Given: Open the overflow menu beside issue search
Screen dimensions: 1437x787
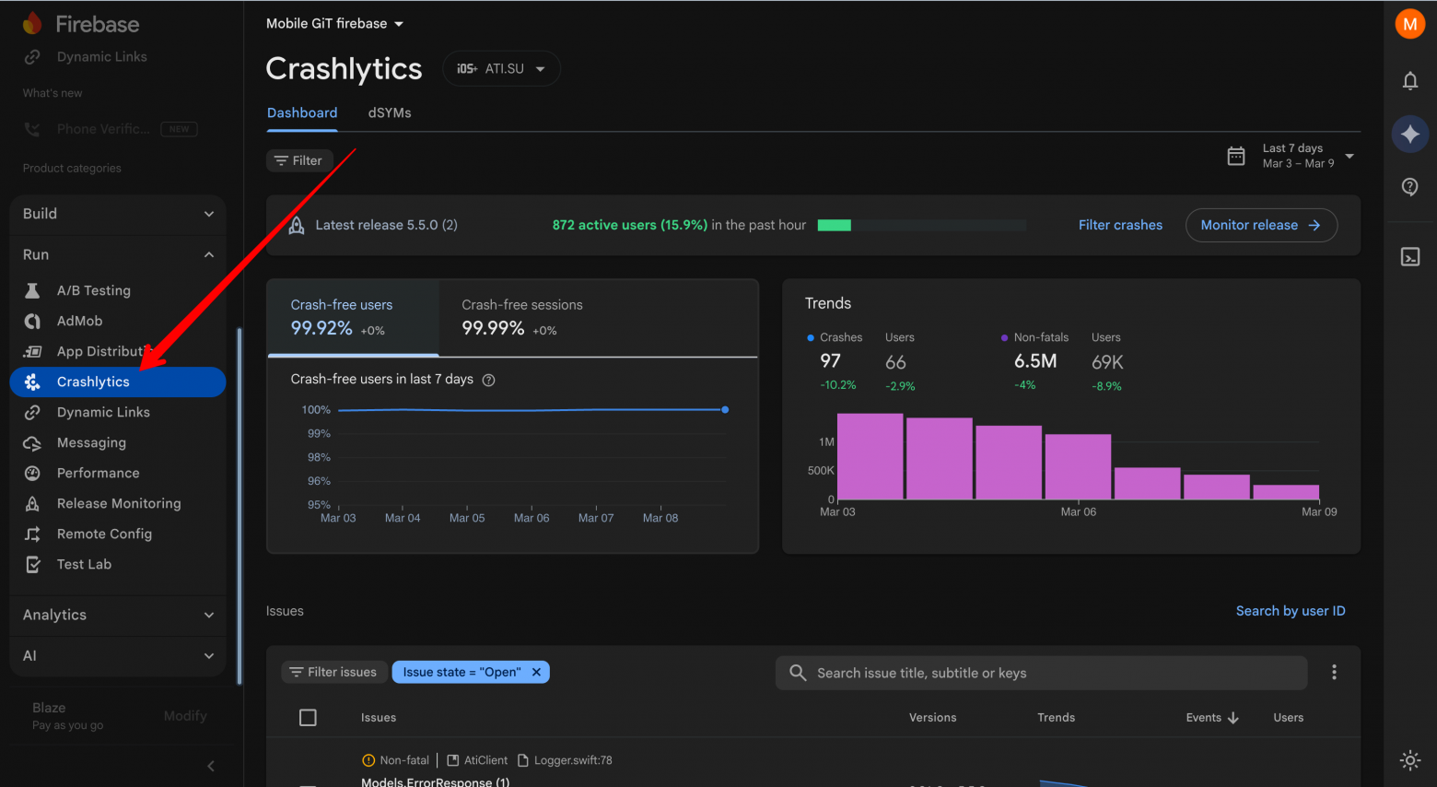Looking at the screenshot, I should point(1333,672).
